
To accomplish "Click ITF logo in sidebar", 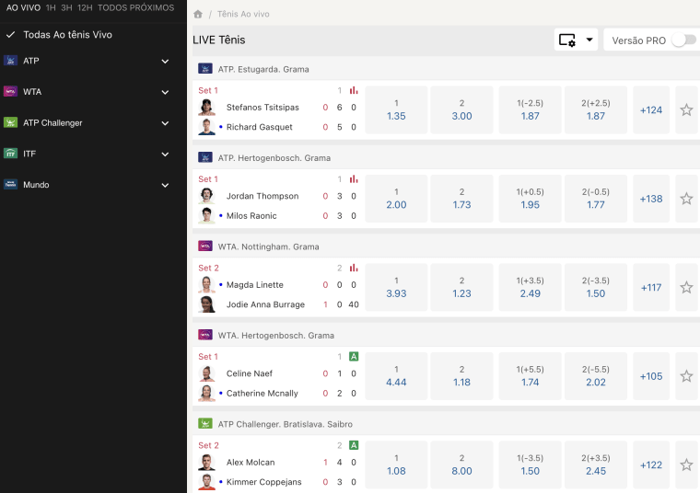I will point(10,154).
